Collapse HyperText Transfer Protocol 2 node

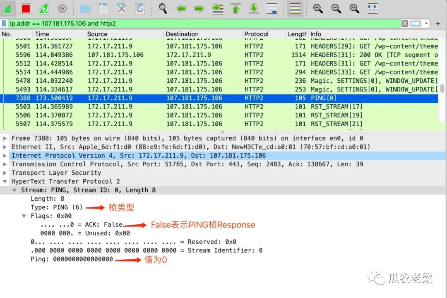5,181
